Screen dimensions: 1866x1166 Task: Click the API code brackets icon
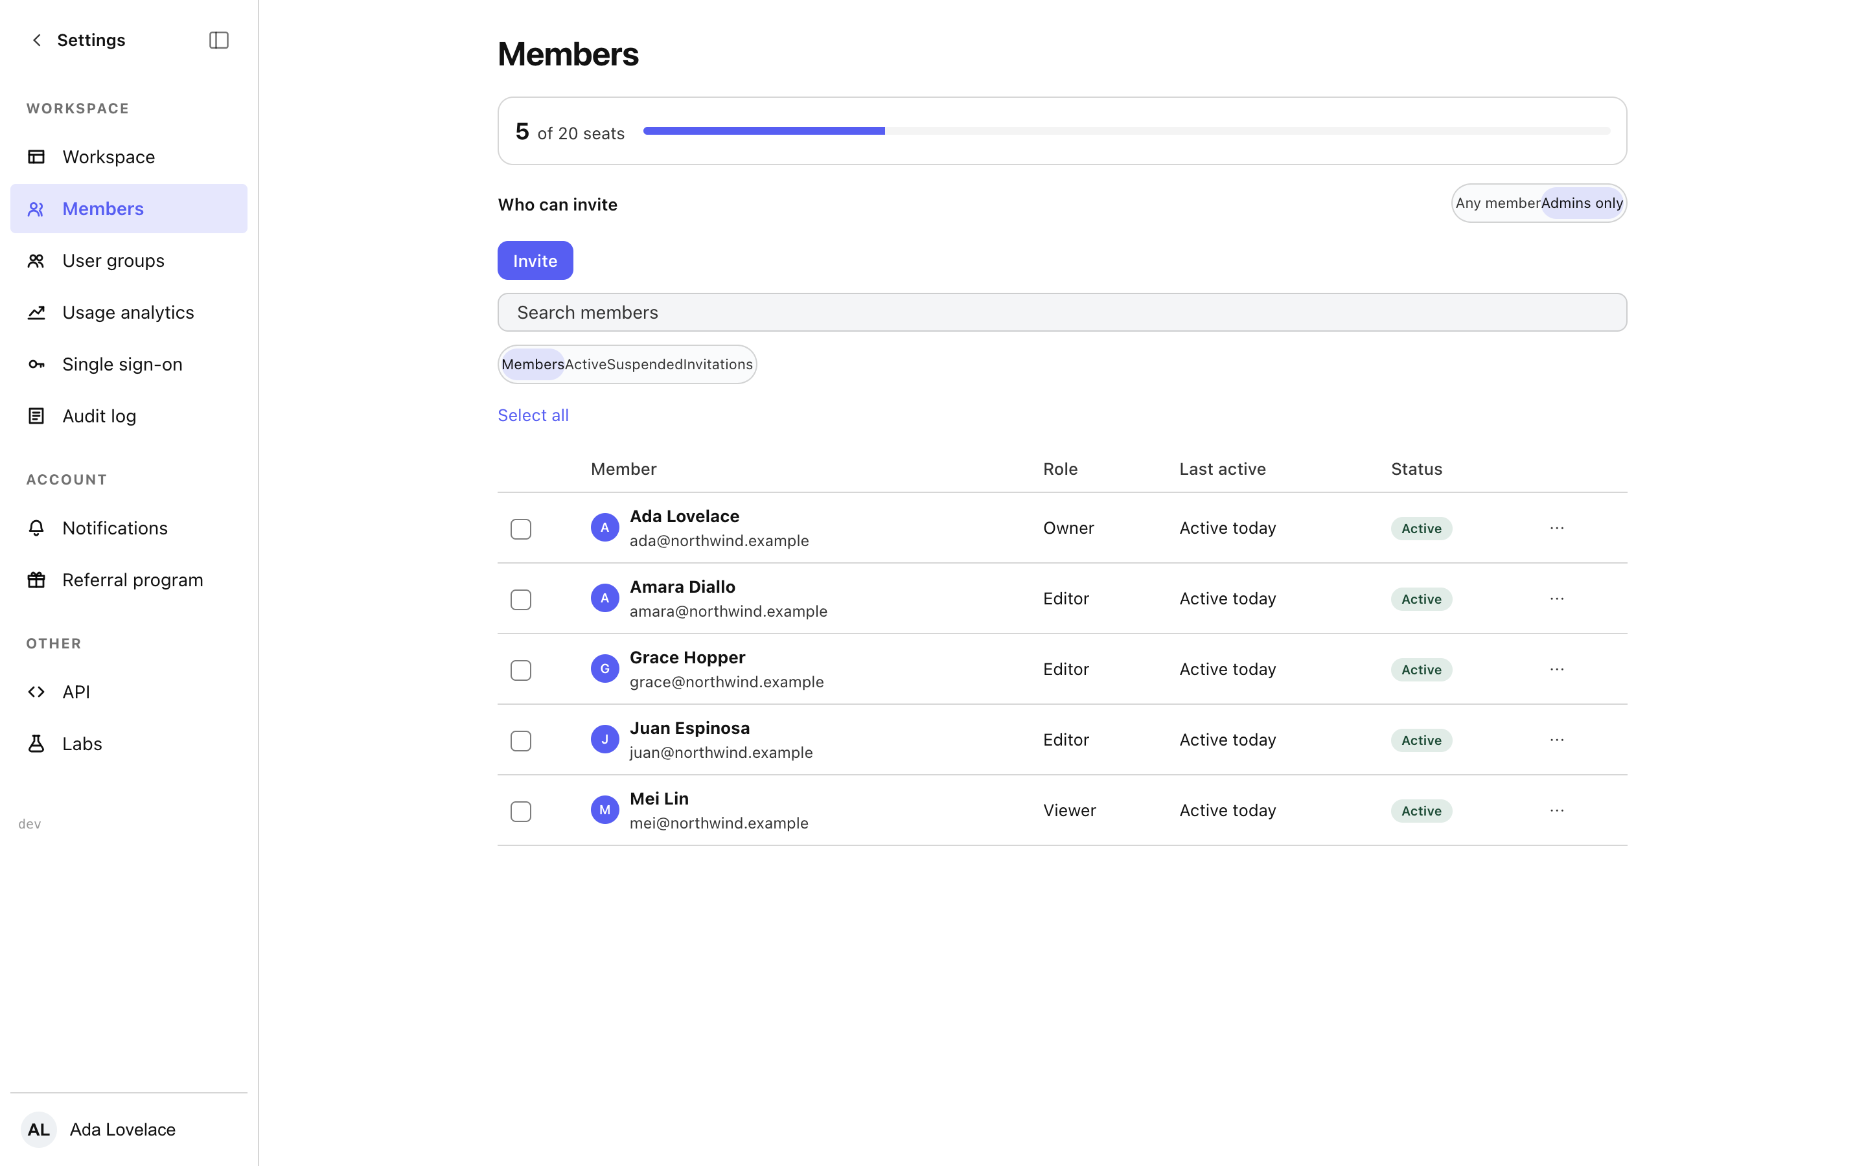click(x=36, y=692)
